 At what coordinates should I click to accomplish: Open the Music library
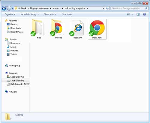13,47
